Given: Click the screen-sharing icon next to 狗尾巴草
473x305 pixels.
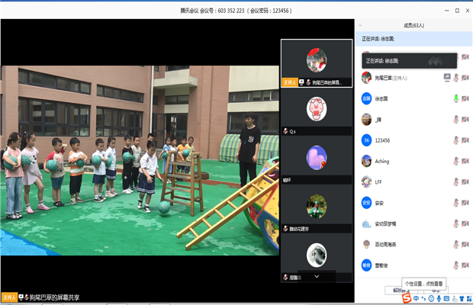Looking at the screenshot, I should pyautogui.click(x=447, y=77).
